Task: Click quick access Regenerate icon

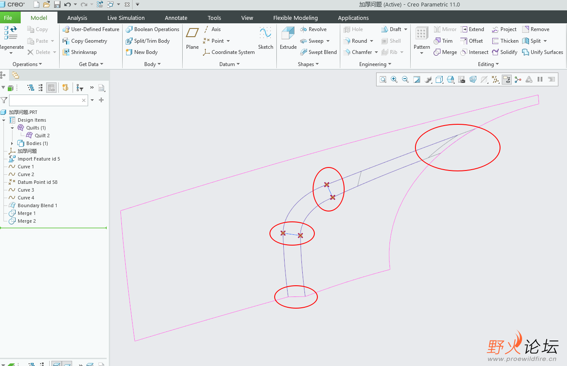Action: (100, 4)
